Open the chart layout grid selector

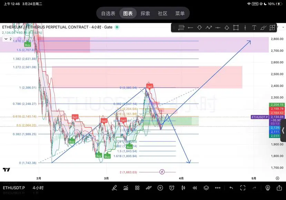pyautogui.click(x=137, y=188)
